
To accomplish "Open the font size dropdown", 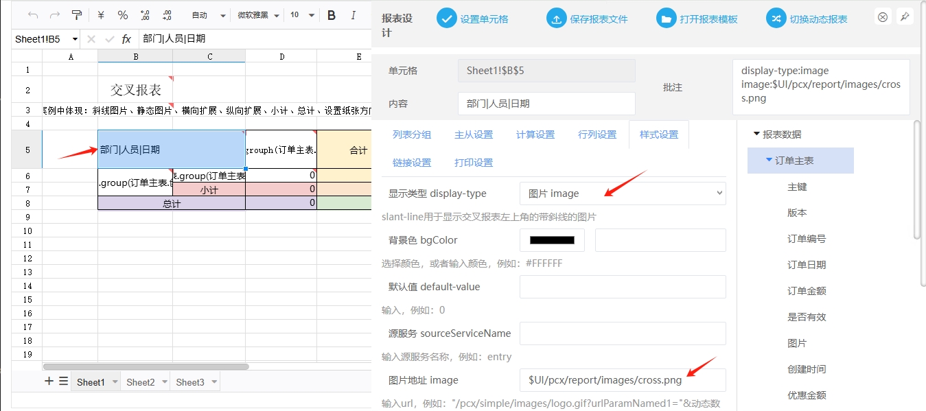I will click(303, 15).
